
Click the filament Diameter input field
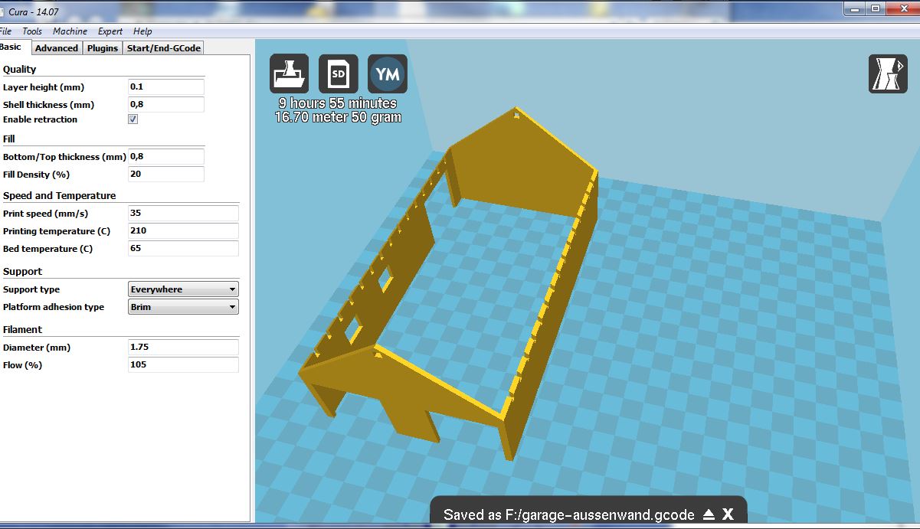pyautogui.click(x=183, y=348)
